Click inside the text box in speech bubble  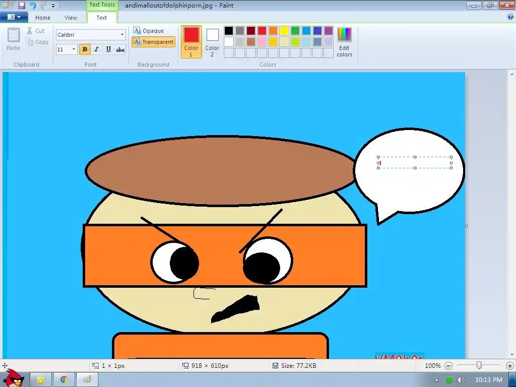coord(415,163)
